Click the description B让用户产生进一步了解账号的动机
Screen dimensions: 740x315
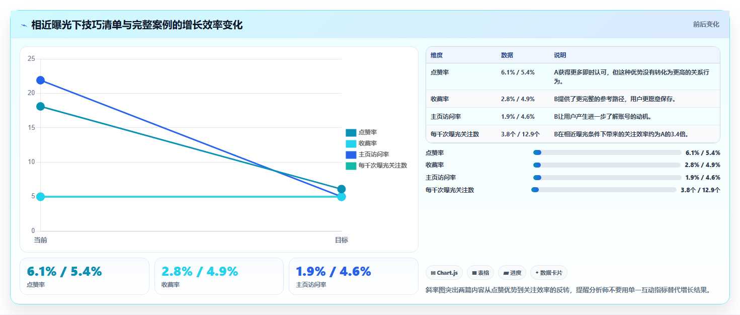[x=603, y=117]
